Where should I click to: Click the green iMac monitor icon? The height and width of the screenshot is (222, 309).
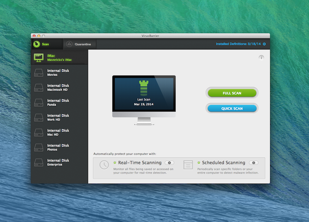[39, 57]
